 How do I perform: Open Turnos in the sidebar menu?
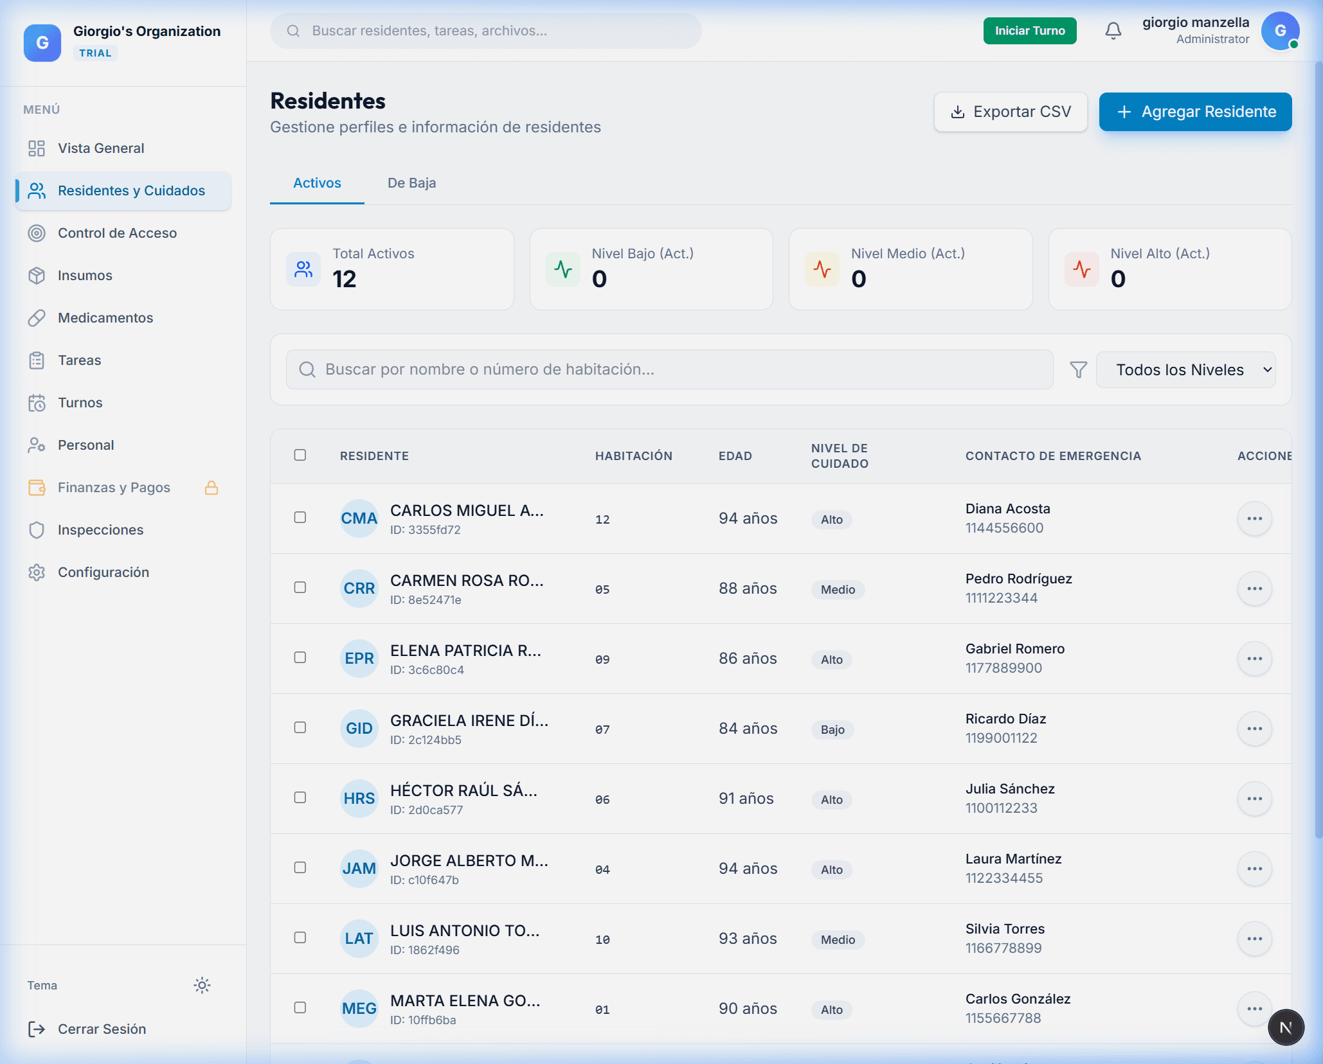(80, 402)
